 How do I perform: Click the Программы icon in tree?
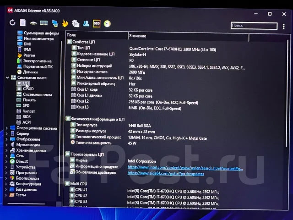pos(12,172)
